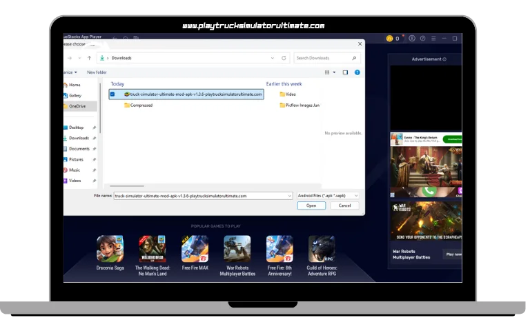Open the BlueStacks help question mark icon
This screenshot has width=530, height=331.
click(422, 39)
